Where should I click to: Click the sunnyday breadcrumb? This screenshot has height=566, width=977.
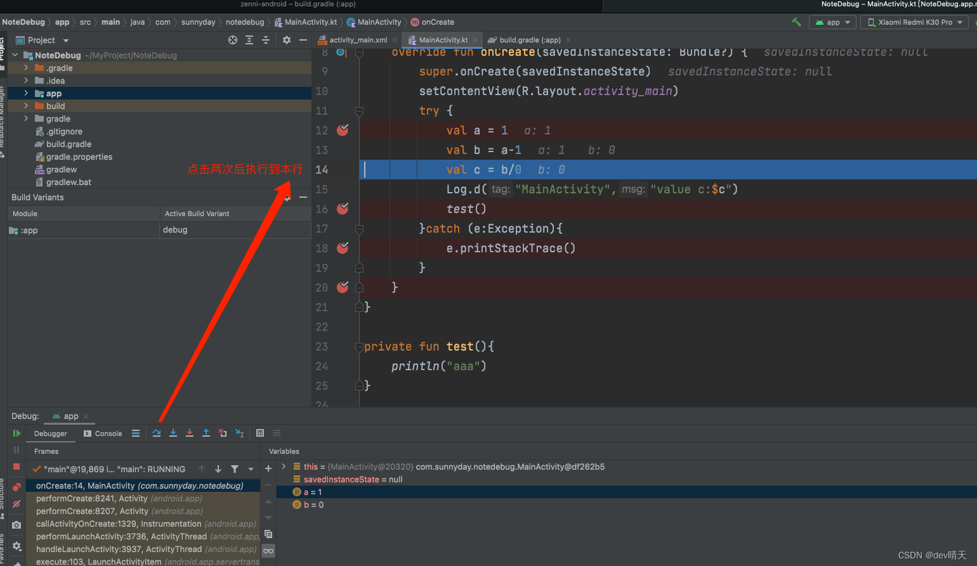click(198, 22)
